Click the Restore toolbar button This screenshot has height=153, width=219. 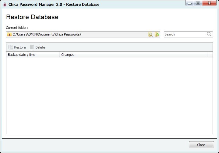coord(17,47)
